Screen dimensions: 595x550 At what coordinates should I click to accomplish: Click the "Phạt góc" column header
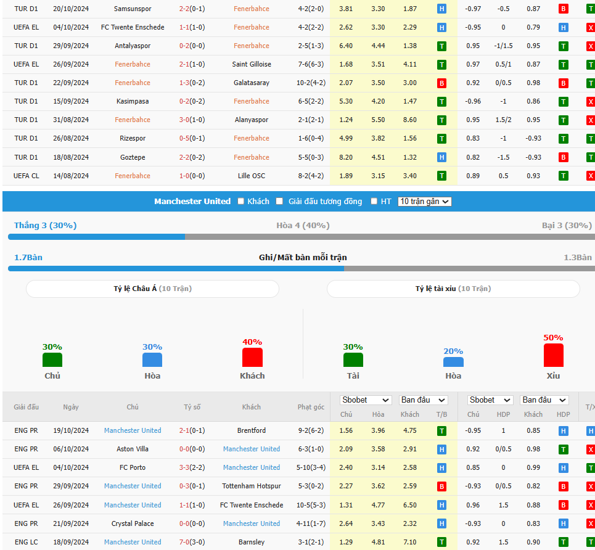(311, 408)
